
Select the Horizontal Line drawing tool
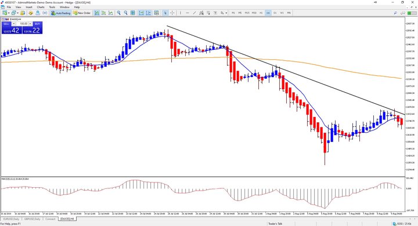coord(188,13)
